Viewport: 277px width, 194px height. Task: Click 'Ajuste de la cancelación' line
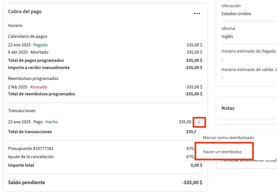31,157
